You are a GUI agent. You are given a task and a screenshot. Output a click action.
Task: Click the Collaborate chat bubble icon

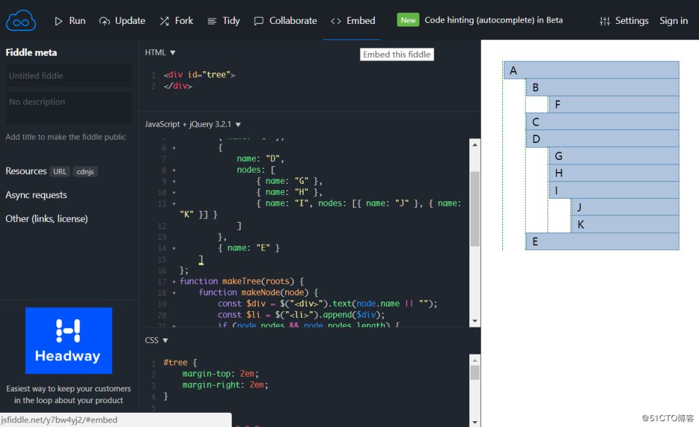pos(258,21)
